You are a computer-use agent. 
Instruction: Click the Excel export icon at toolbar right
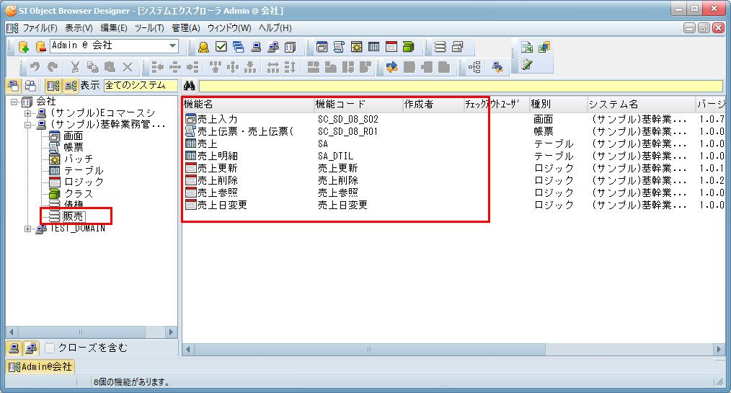[x=527, y=48]
